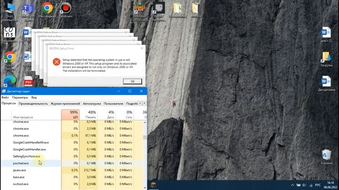Select the error404 folder icon
This screenshot has height=190, width=339.
tap(196, 10)
